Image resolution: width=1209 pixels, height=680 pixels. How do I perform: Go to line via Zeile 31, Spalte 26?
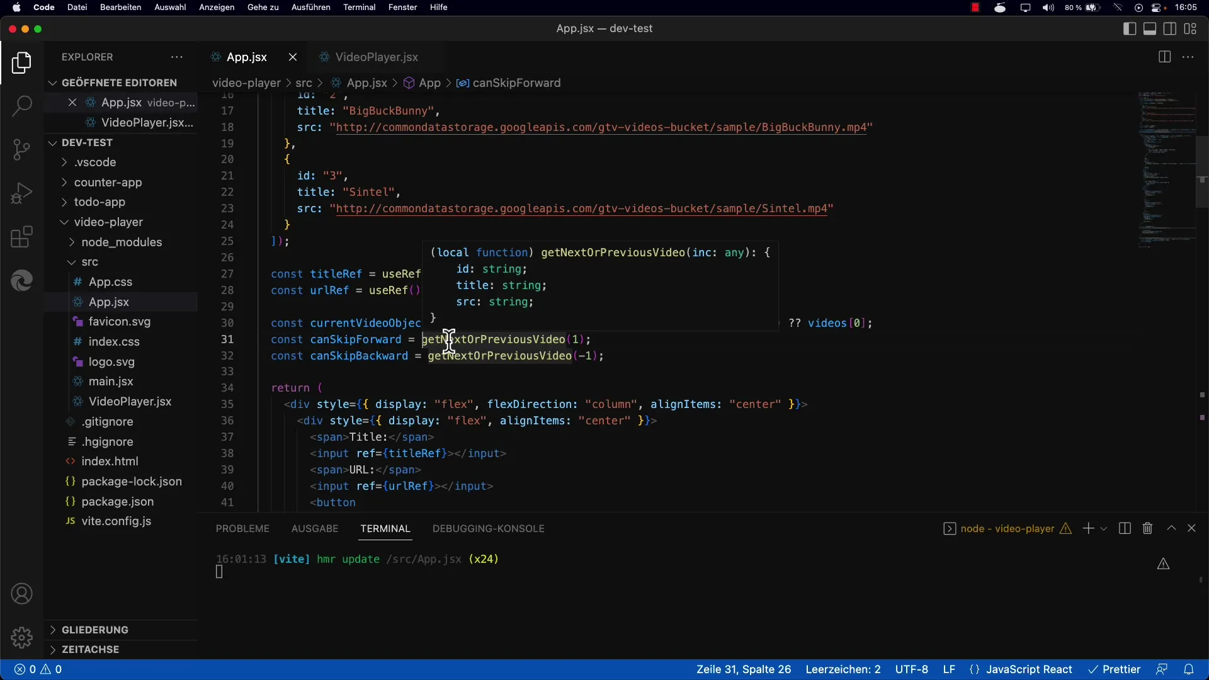tap(744, 669)
